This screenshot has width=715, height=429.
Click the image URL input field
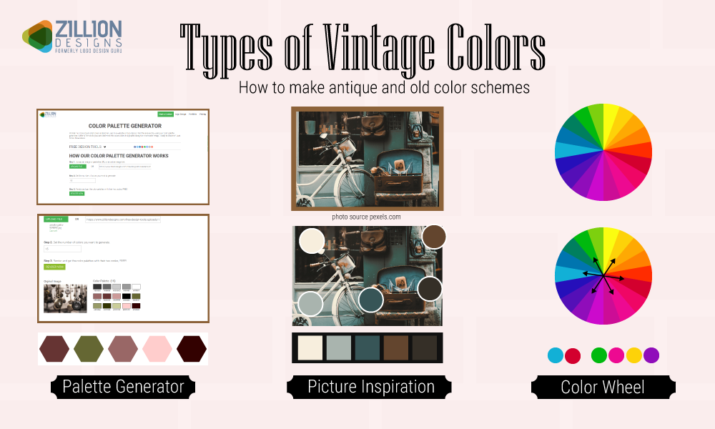(x=122, y=220)
